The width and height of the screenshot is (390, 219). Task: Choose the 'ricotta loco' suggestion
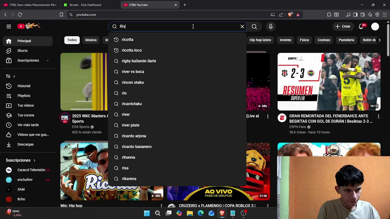click(x=177, y=50)
